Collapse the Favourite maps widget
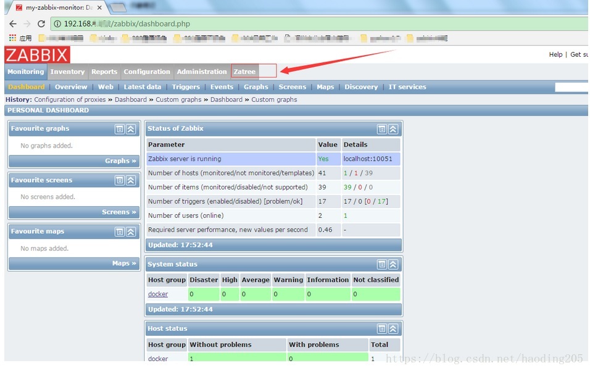The height and width of the screenshot is (371, 590). [131, 231]
